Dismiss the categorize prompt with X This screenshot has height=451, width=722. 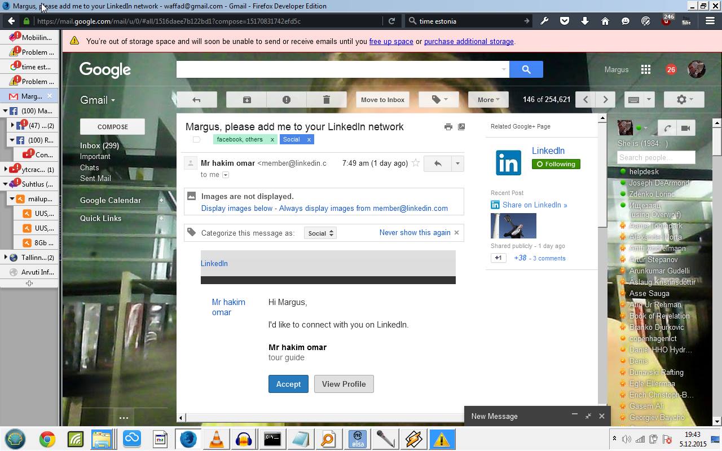point(456,232)
